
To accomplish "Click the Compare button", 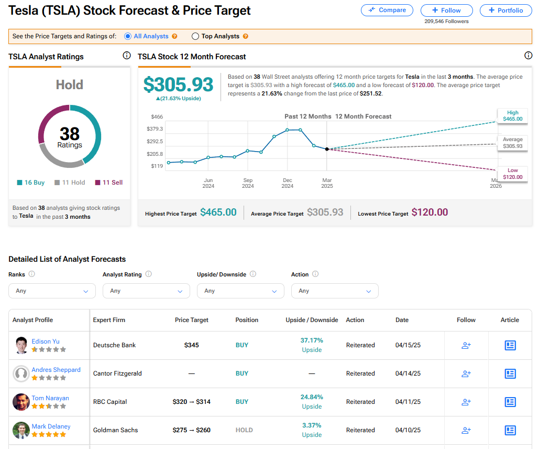I will click(387, 10).
